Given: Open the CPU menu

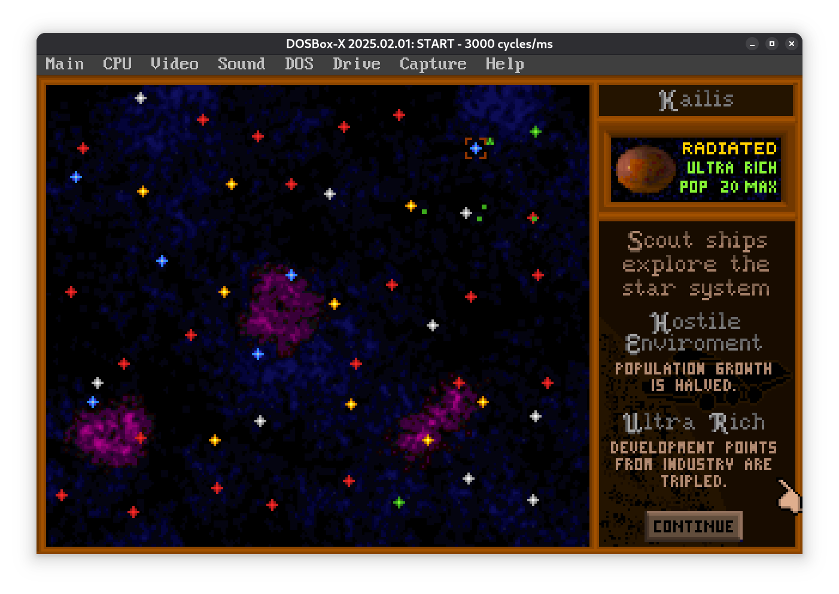Looking at the screenshot, I should pyautogui.click(x=117, y=64).
